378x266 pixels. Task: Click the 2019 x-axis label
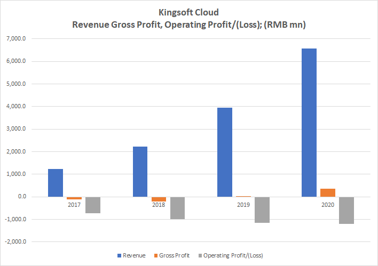click(x=243, y=204)
